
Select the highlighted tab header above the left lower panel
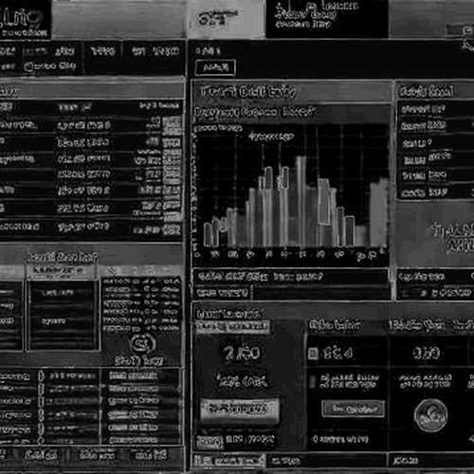coord(61,272)
